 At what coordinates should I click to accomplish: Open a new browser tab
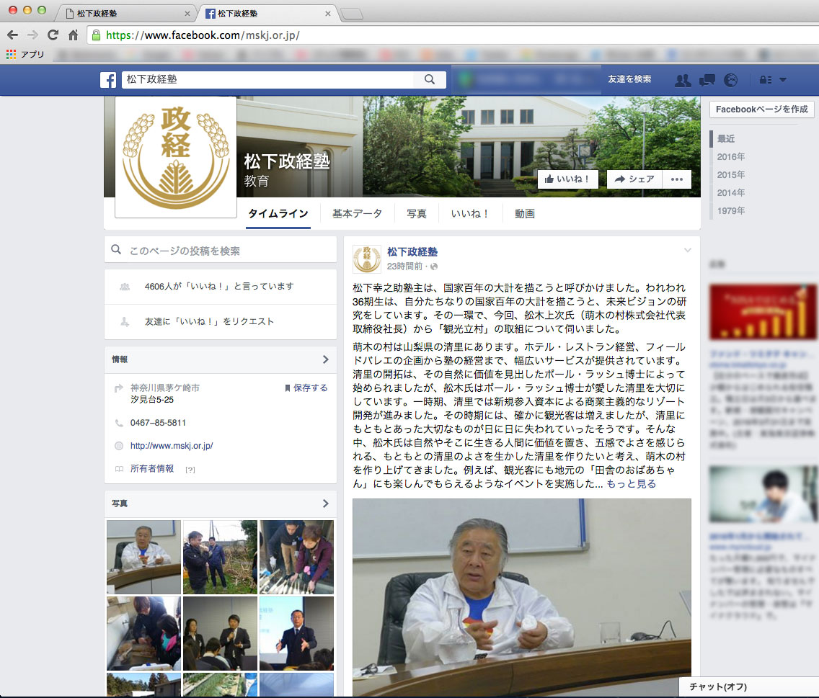[352, 14]
